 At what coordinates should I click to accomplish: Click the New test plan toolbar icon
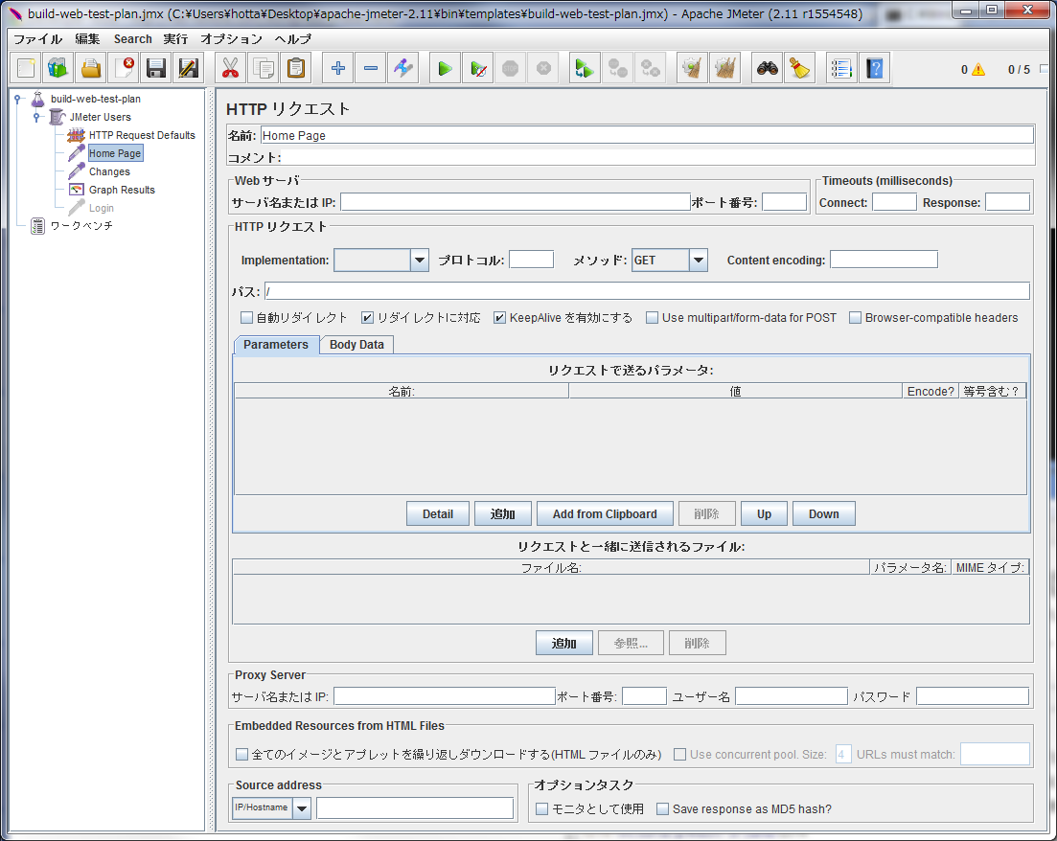pyautogui.click(x=26, y=68)
